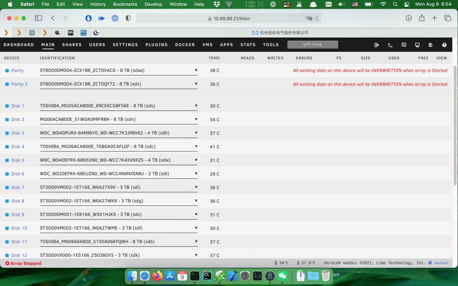Toggle the Safari sidebar icon
Screen dimensions: 458x286
point(38,18)
